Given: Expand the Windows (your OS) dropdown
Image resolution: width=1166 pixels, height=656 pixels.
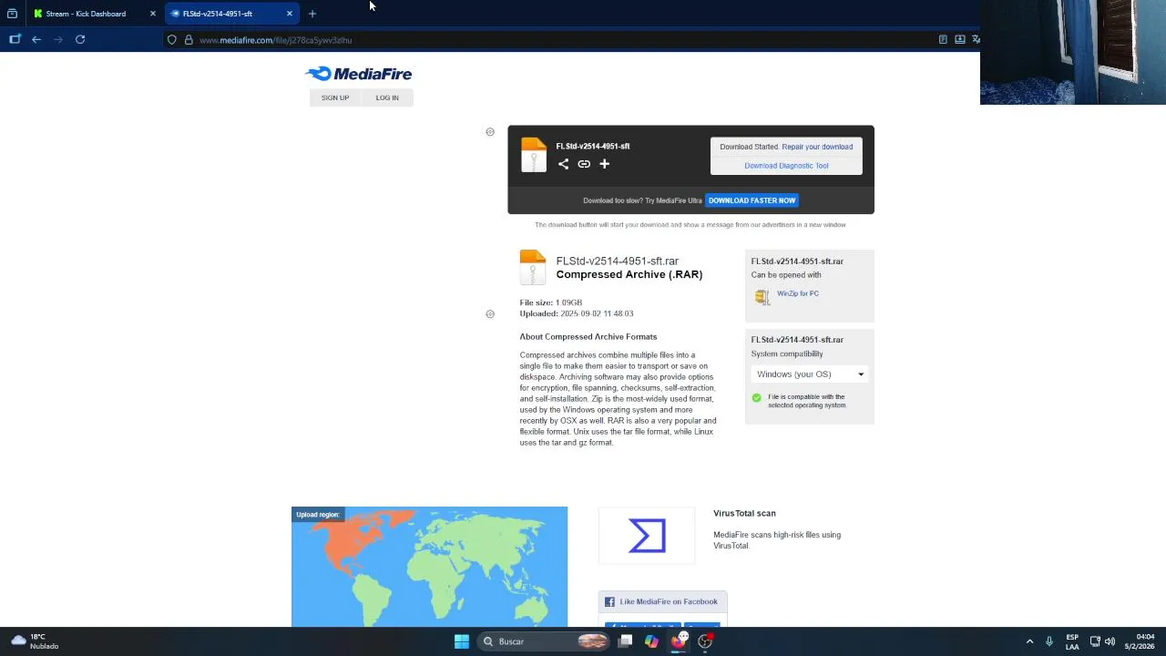Looking at the screenshot, I should click(x=810, y=374).
